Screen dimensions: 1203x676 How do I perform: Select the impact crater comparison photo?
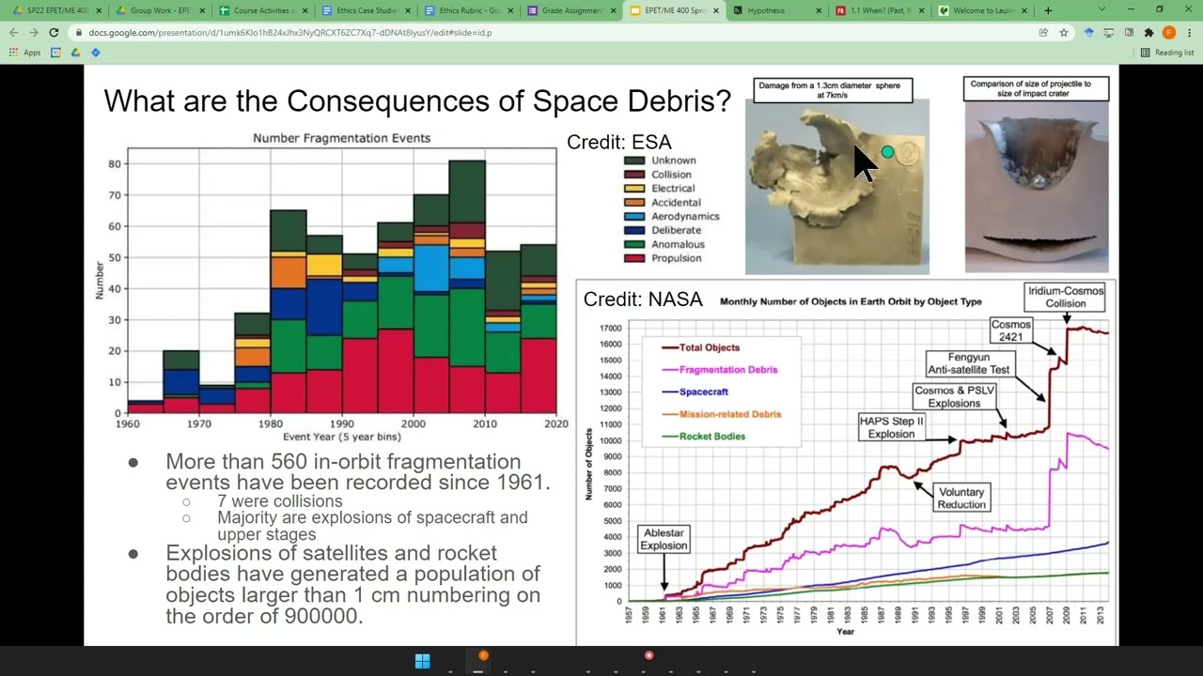[1037, 187]
